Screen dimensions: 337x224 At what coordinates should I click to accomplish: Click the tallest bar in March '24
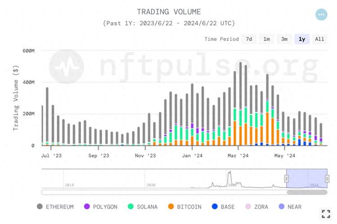pyautogui.click(x=240, y=104)
